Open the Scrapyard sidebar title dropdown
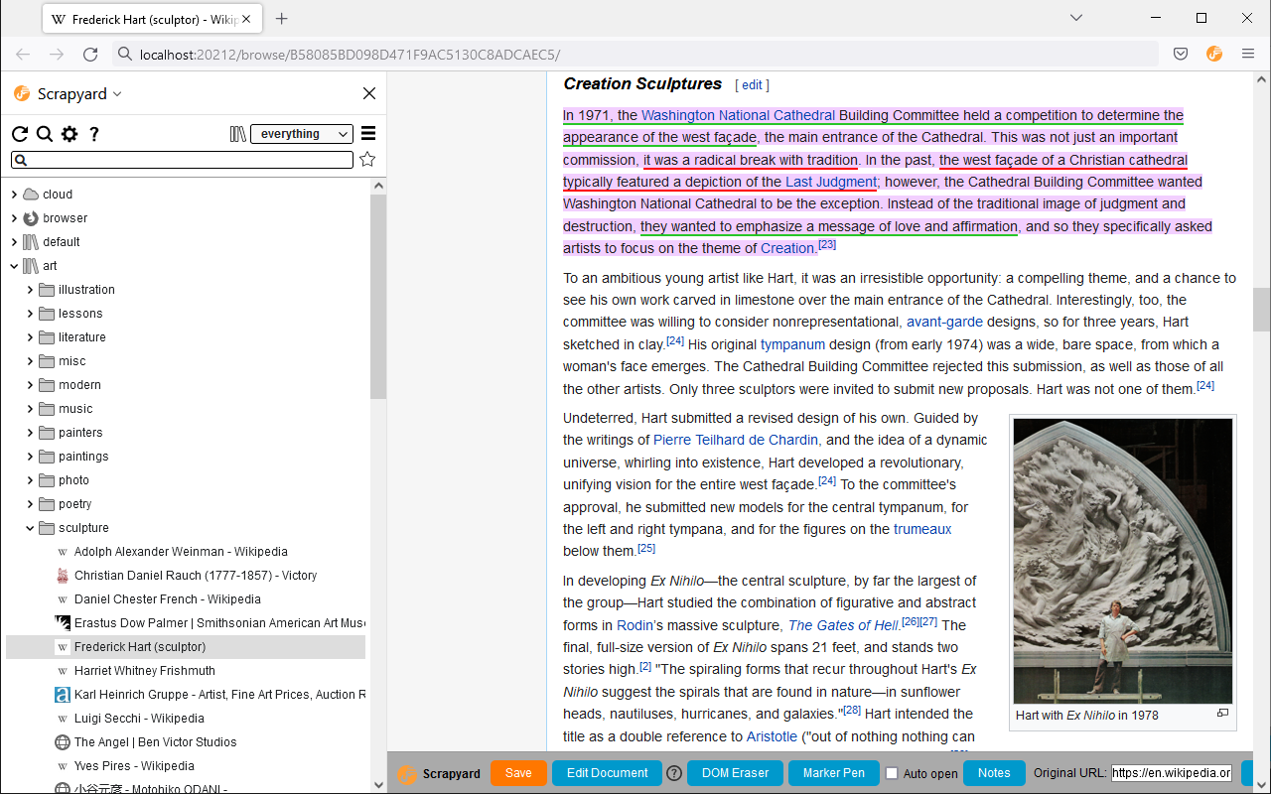 [x=117, y=93]
